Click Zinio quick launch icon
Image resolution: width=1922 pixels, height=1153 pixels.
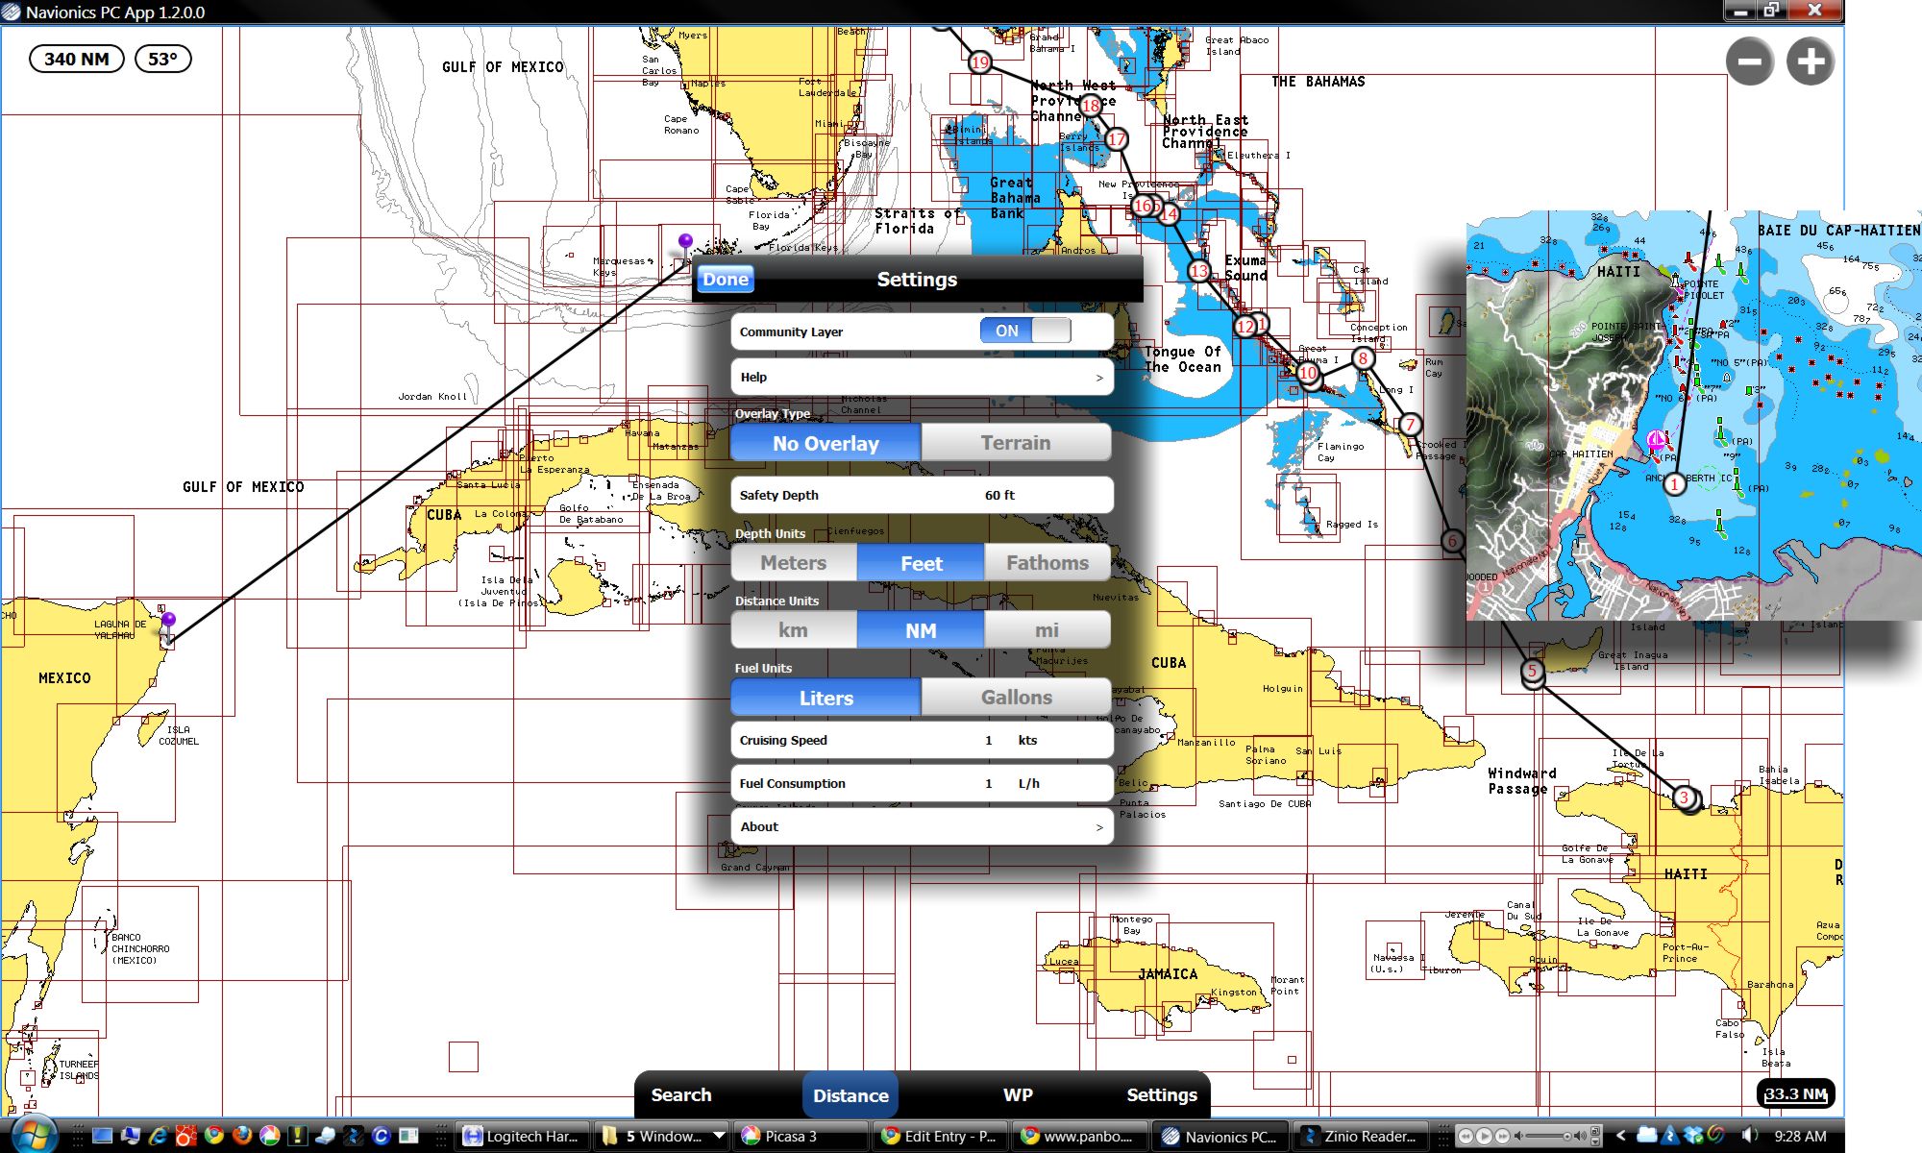[353, 1136]
